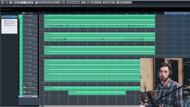Select the Zoom magnifier tool
Viewport: 190px width, 107px height.
coord(48,2)
